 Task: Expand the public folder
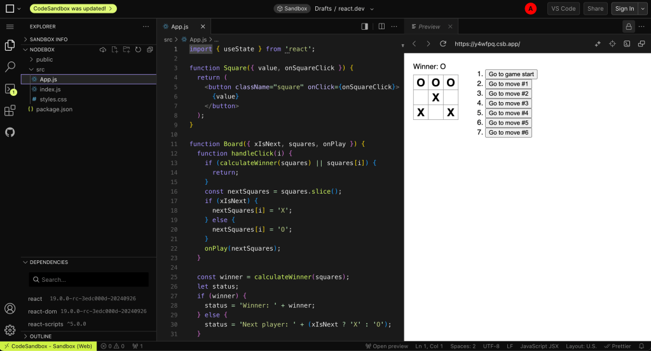45,60
